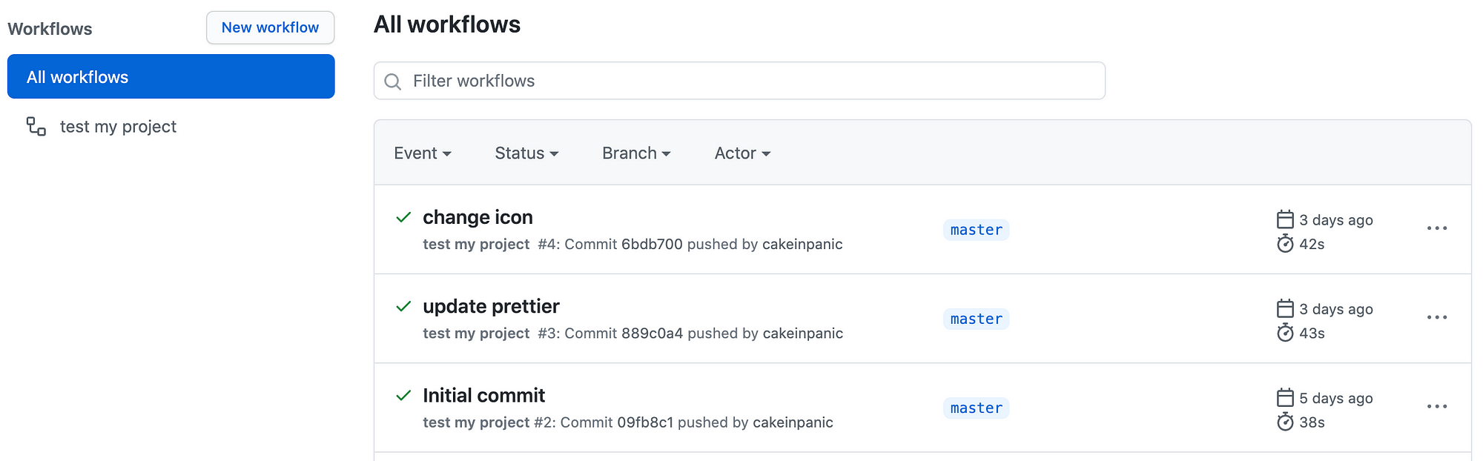Image resolution: width=1483 pixels, height=461 pixels.
Task: Select the test my project workflow
Action: [x=118, y=127]
